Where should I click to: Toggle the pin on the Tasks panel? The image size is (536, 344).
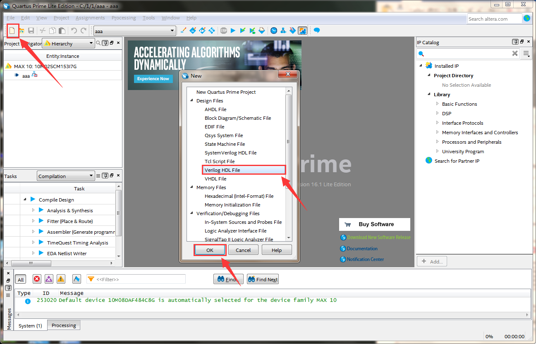click(x=105, y=176)
